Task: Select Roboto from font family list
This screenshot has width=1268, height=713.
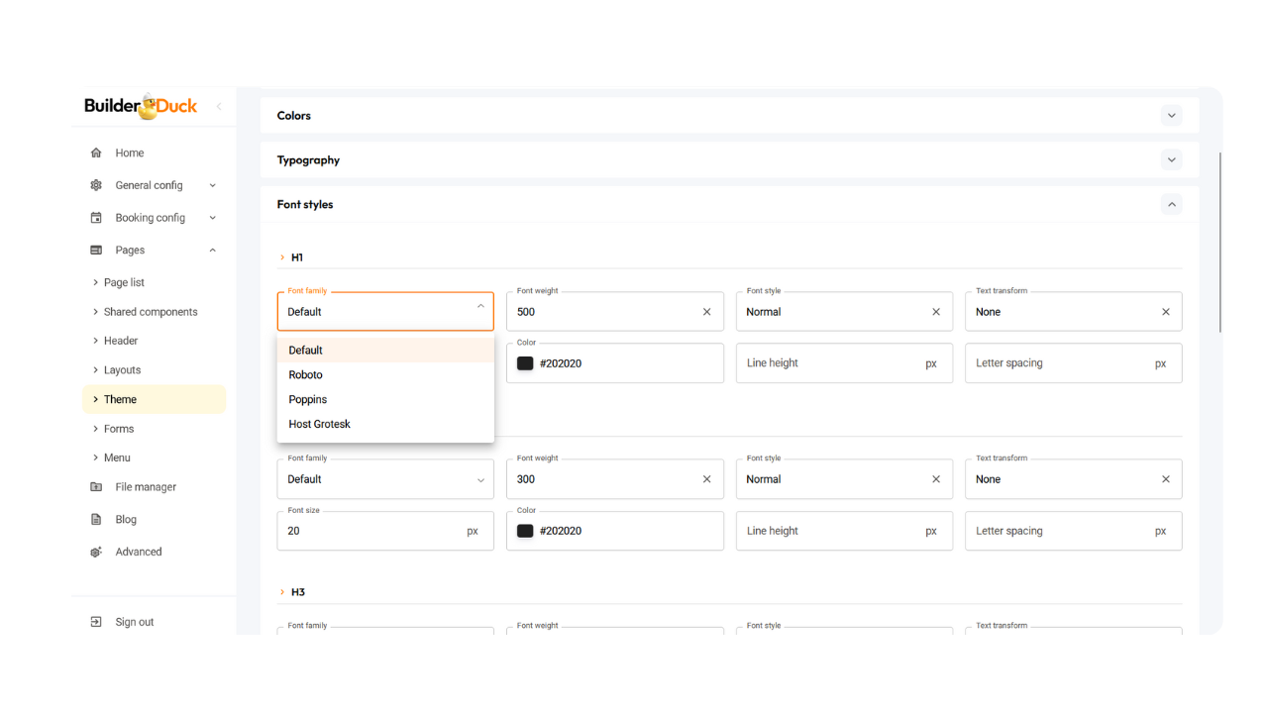Action: 306,375
